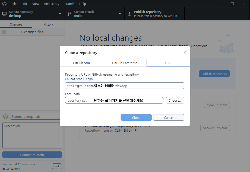Click the 'No local changes' heading

[x=110, y=38]
